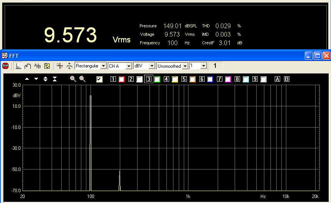This screenshot has height=203, width=331.
Task: Click the zoom in magnifier
Action: (73, 79)
